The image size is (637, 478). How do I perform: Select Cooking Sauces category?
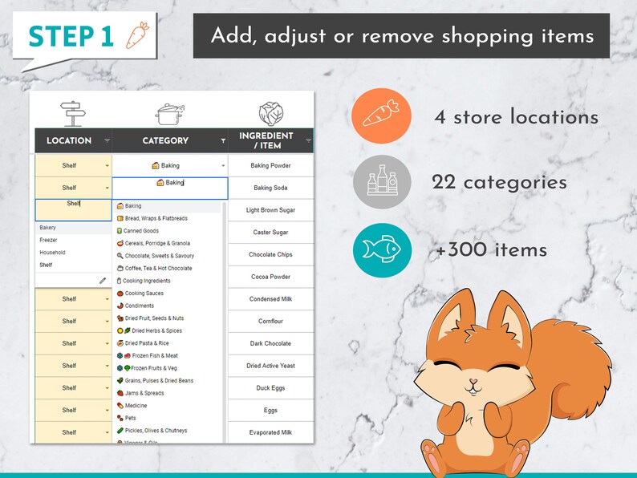coord(168,294)
